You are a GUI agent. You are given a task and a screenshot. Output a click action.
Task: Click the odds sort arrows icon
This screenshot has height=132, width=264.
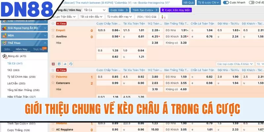tap(163, 17)
